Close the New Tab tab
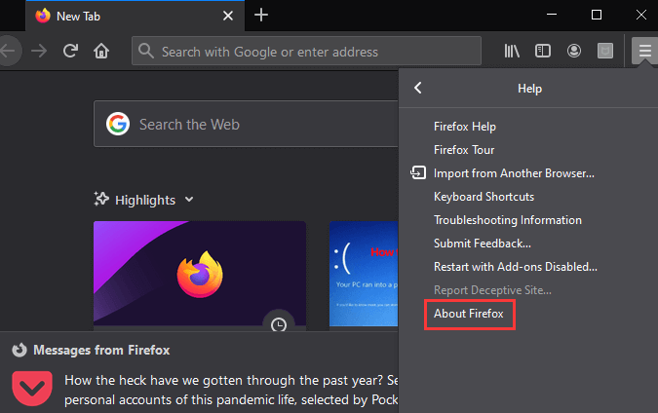Viewport: 658px width, 413px height. pos(228,16)
